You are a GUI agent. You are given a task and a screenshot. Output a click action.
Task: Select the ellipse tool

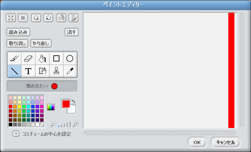click(x=70, y=58)
